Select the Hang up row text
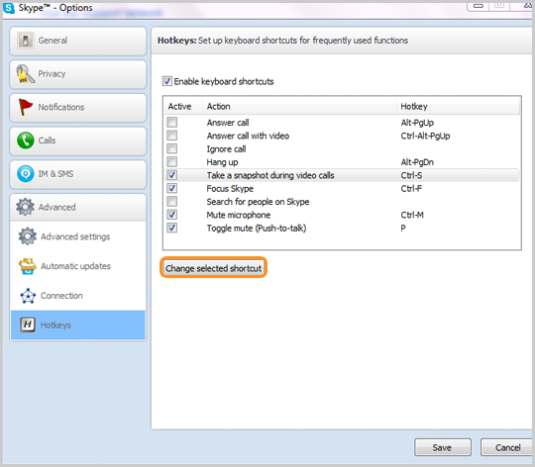This screenshot has height=467, width=535. (x=222, y=162)
